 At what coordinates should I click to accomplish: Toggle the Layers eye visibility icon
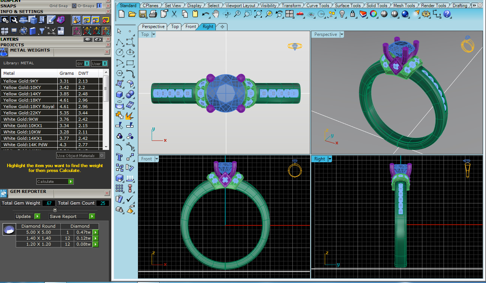(98, 39)
